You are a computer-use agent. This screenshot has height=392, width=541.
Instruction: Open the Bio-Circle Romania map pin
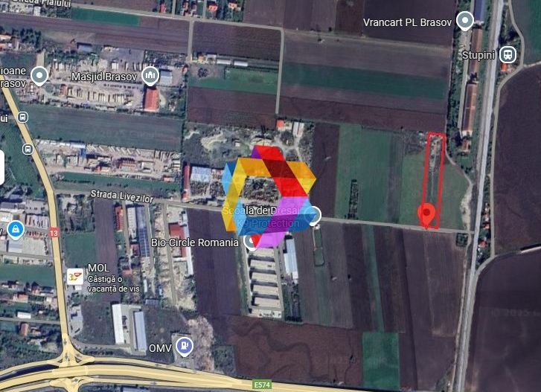pos(250,242)
